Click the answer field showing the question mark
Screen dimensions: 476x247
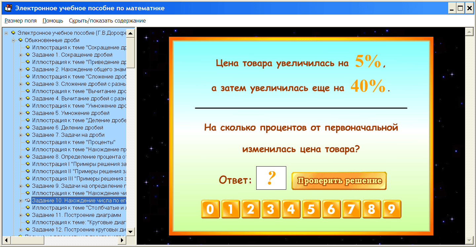(271, 178)
